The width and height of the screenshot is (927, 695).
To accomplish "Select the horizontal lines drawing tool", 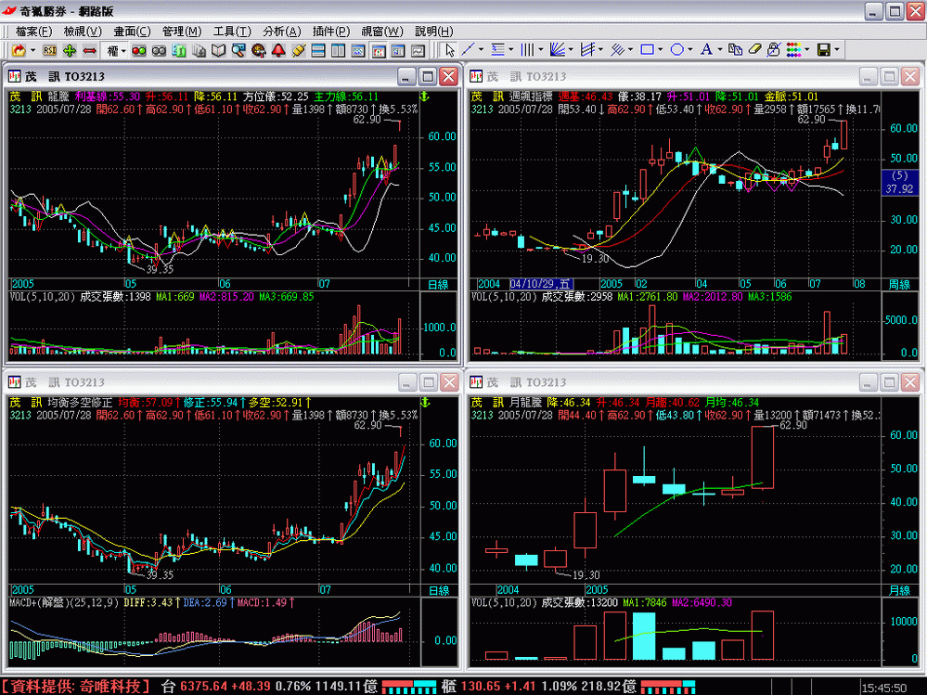I will (497, 50).
